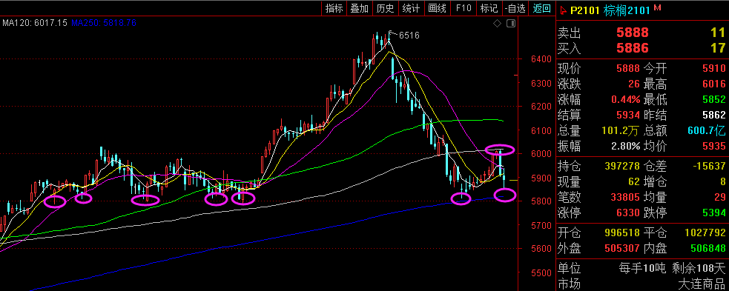Click the diamond icon above the chart
Viewport: 729px width, 291px height.
497,23
